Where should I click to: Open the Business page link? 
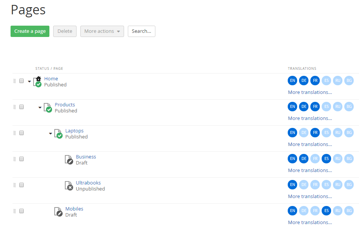pos(86,157)
